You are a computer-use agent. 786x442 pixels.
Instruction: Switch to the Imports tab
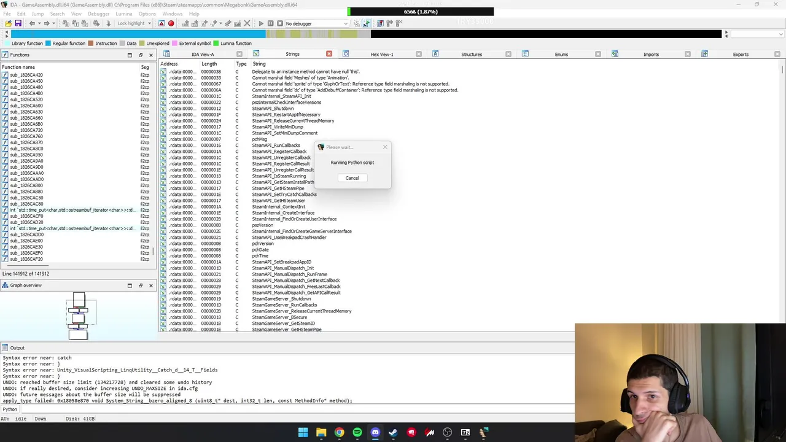pyautogui.click(x=651, y=54)
